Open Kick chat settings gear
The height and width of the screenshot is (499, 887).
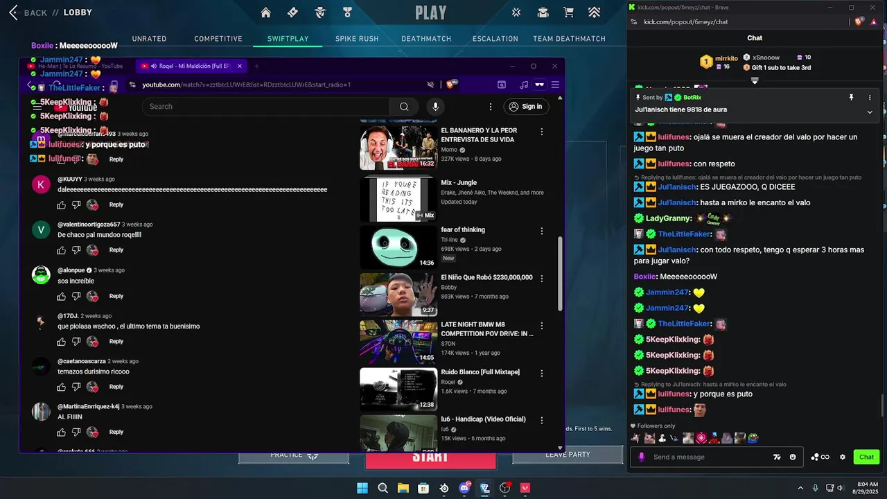coord(843,457)
